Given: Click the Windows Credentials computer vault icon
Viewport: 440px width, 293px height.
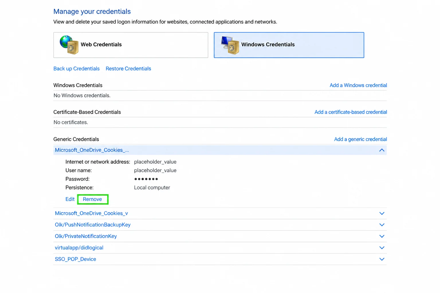Looking at the screenshot, I should click(x=230, y=45).
